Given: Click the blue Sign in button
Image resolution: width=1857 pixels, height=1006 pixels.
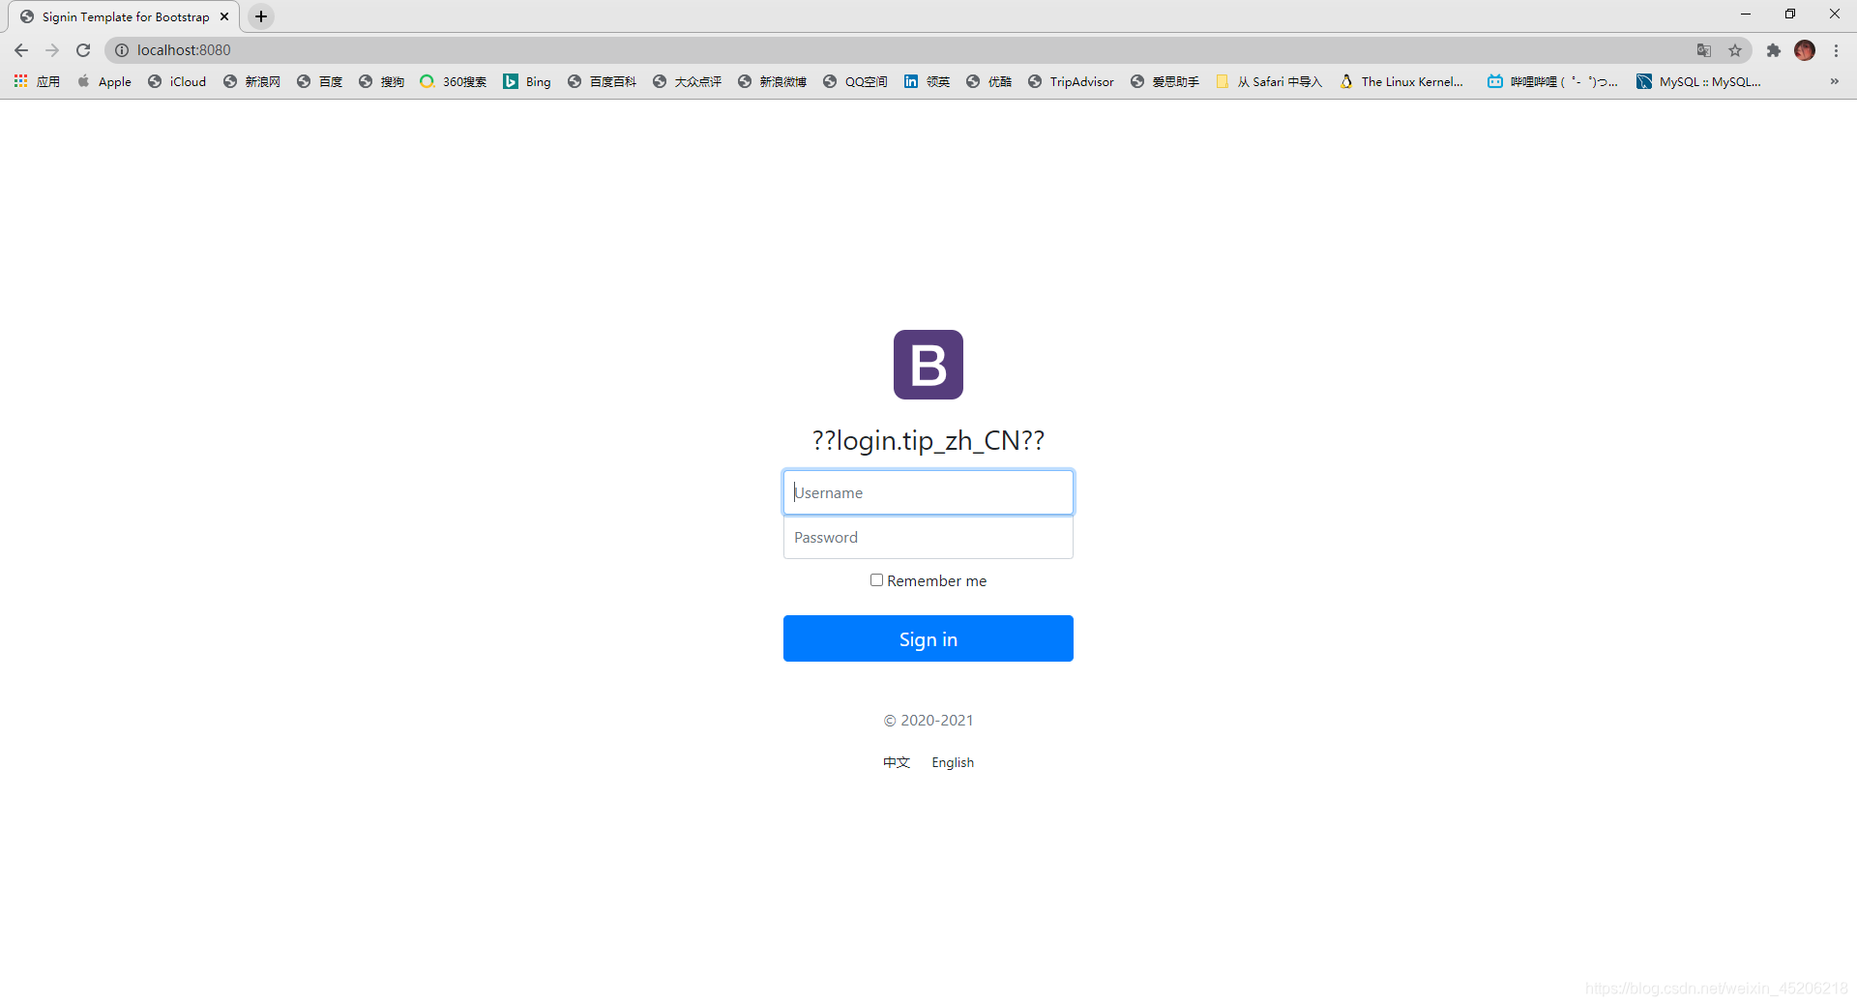Looking at the screenshot, I should point(928,638).
